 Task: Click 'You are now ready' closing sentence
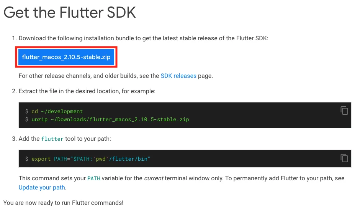pos(63,203)
